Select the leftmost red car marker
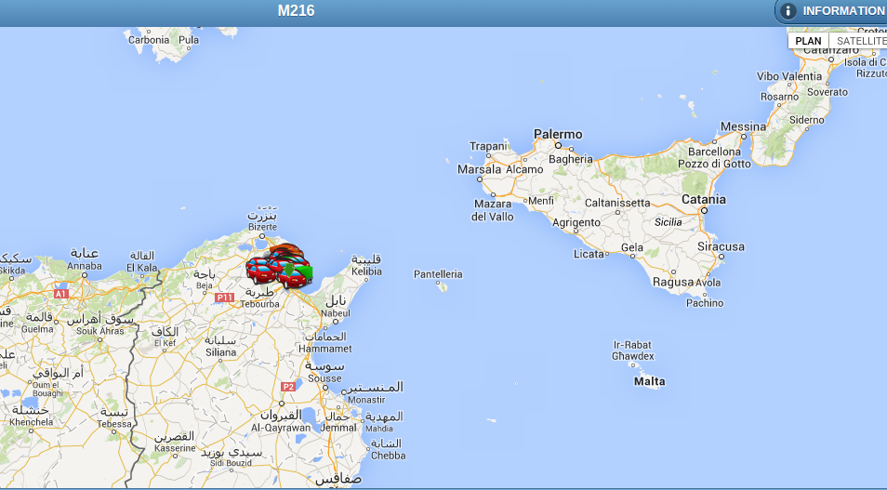The height and width of the screenshot is (490, 887). [259, 271]
